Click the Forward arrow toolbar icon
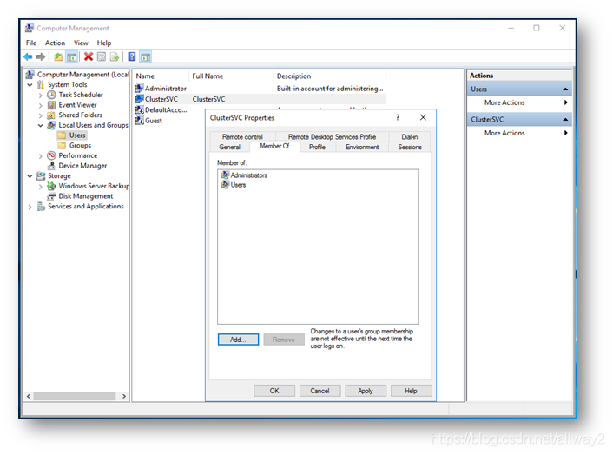Screen dimensions: 613x455 pos(41,57)
